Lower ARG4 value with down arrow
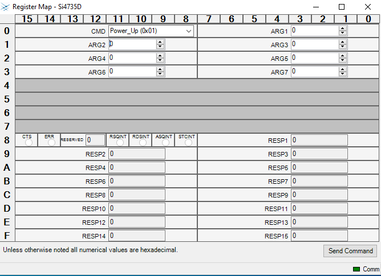381x276 pixels. 160,60
